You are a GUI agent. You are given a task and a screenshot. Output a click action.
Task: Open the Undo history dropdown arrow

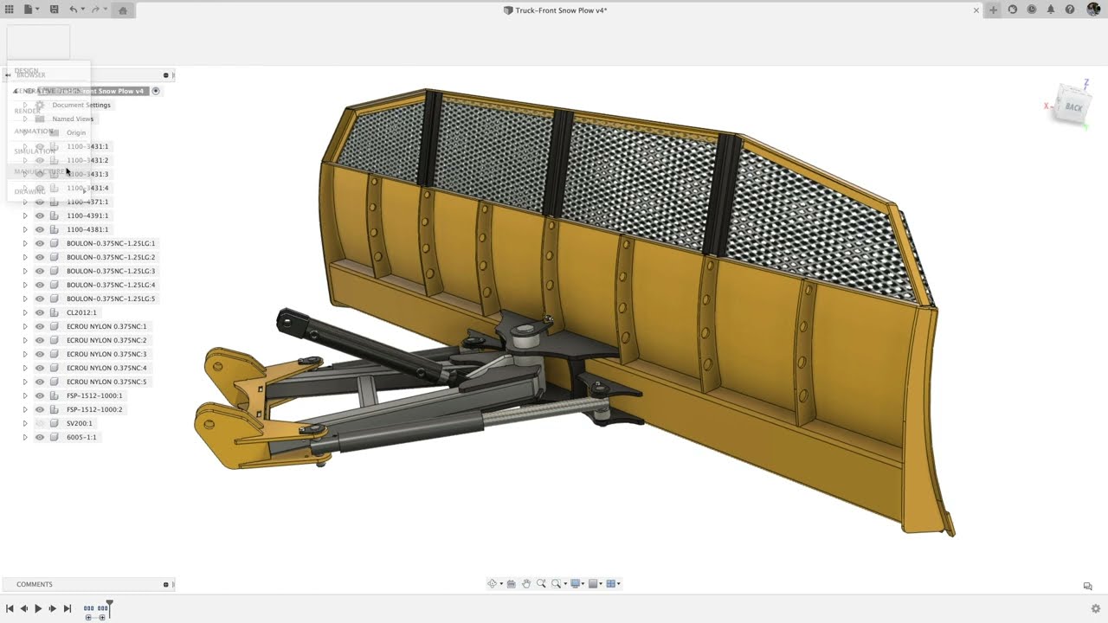tap(82, 10)
